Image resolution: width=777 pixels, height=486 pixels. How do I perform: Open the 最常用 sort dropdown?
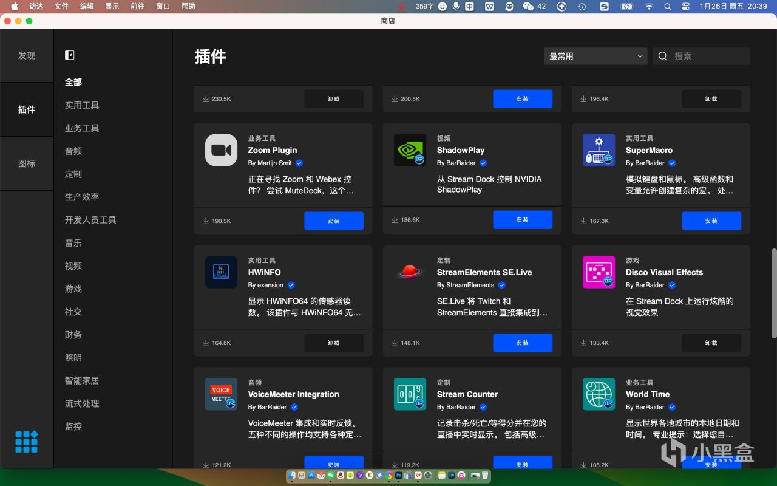point(595,56)
